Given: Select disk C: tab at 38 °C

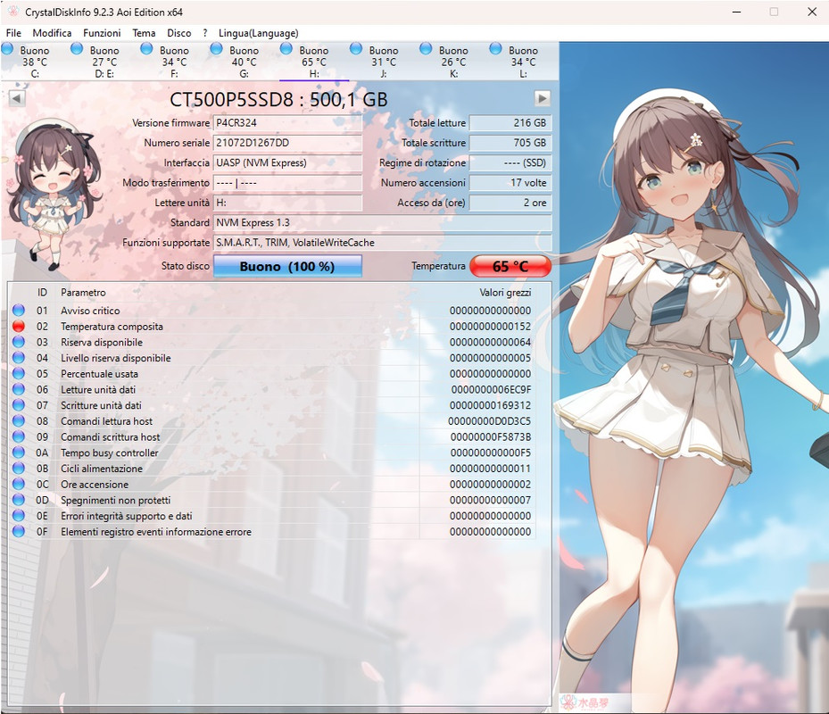Looking at the screenshot, I should pyautogui.click(x=35, y=62).
